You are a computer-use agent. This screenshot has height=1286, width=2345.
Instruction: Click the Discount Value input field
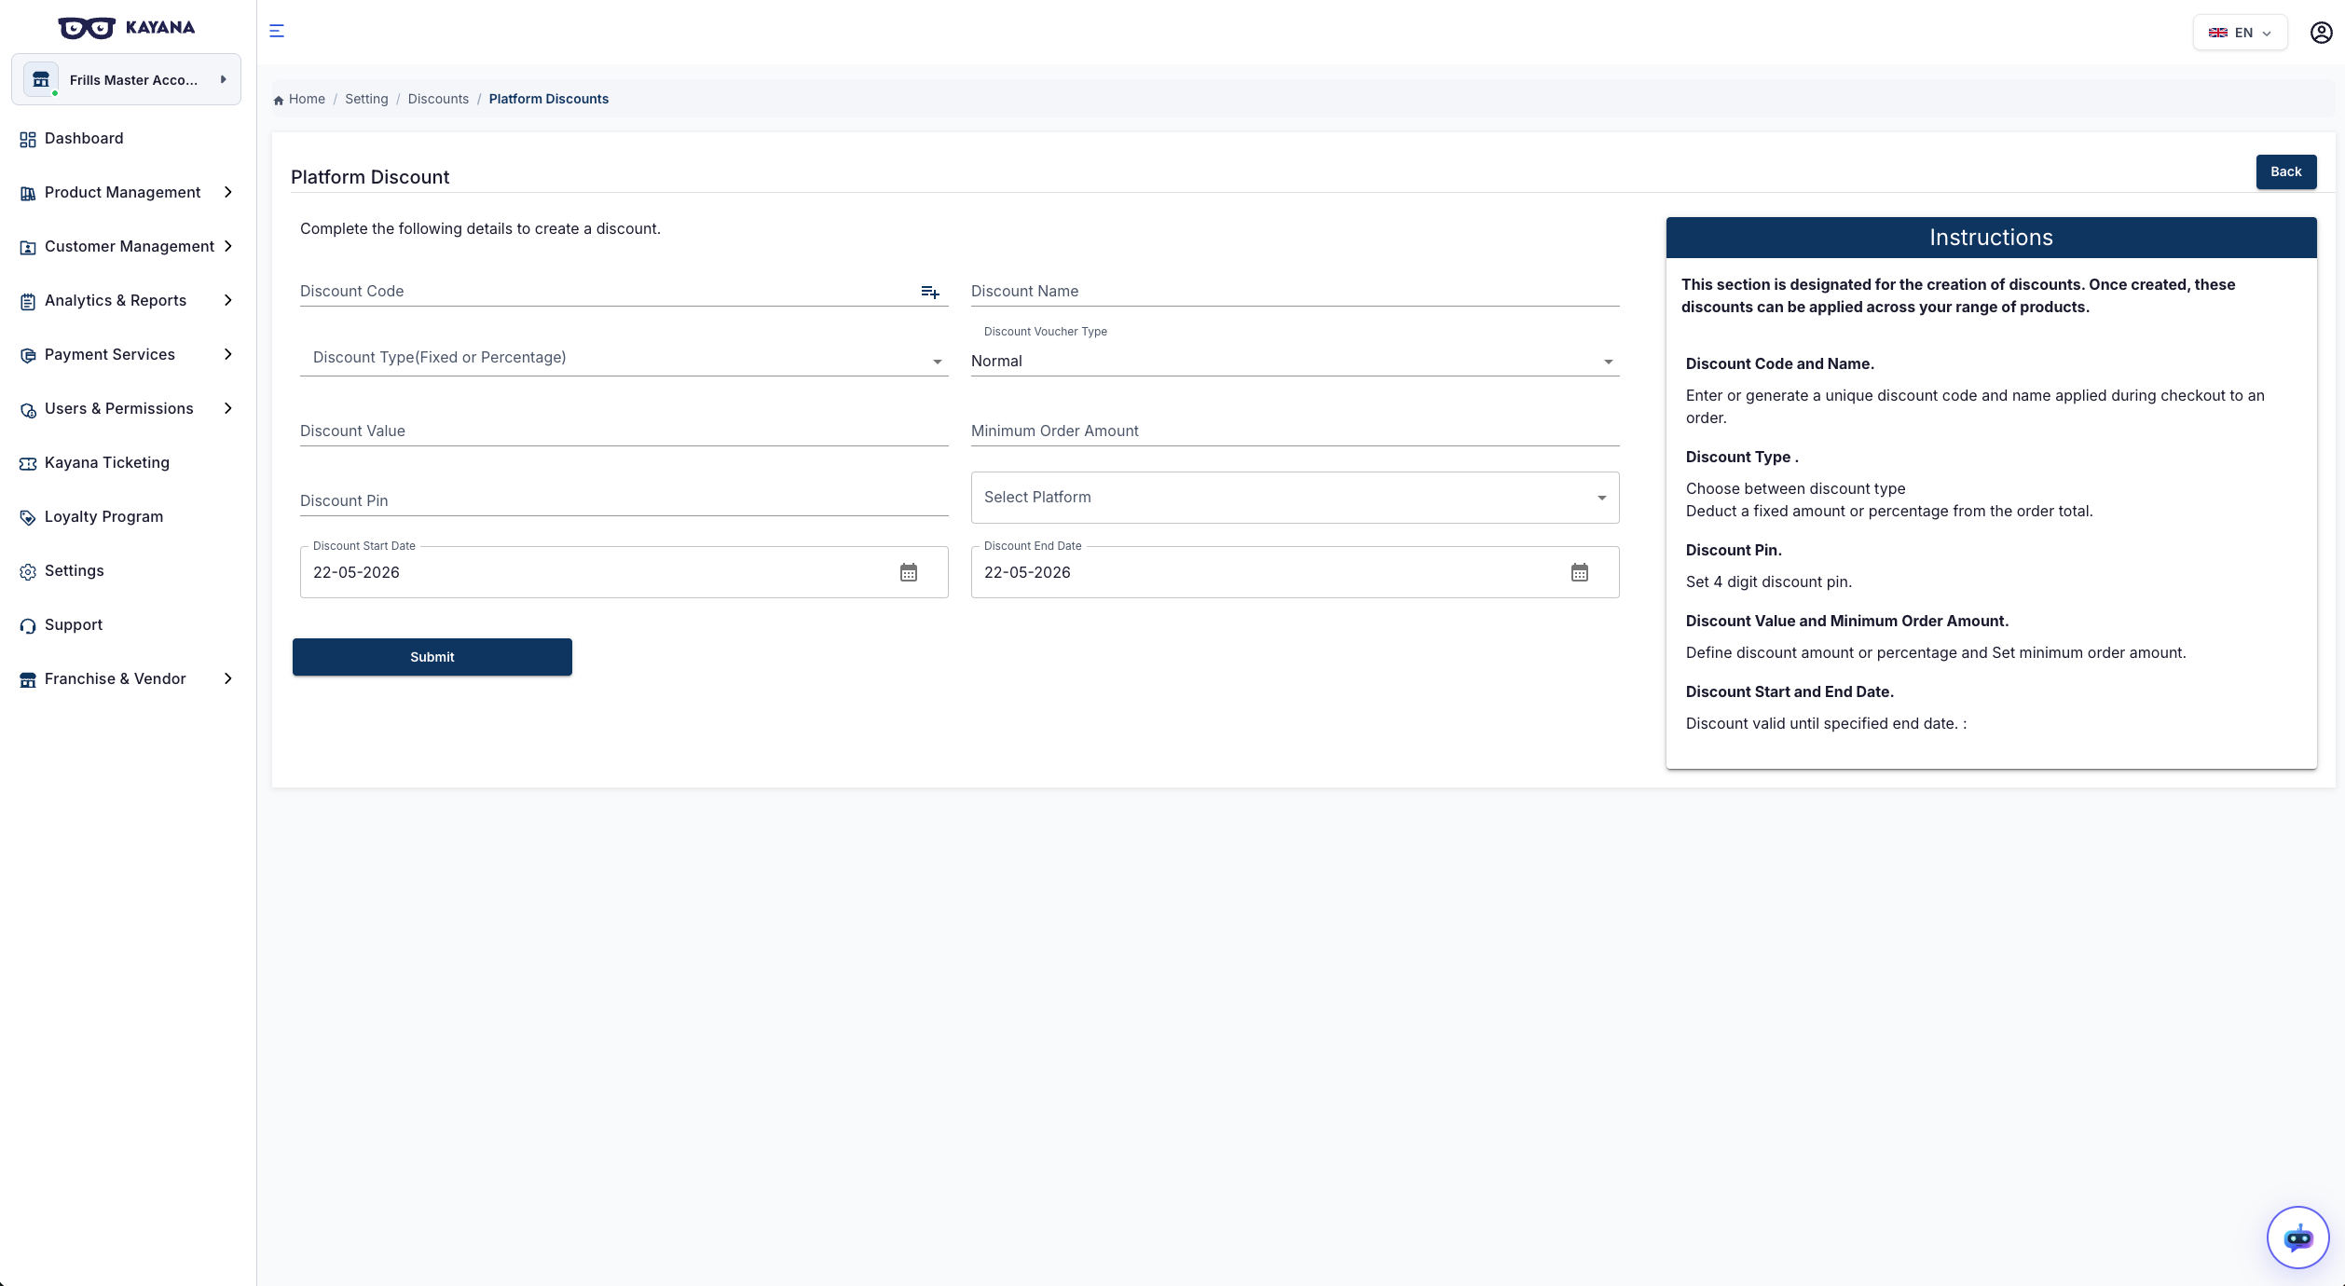coord(624,431)
